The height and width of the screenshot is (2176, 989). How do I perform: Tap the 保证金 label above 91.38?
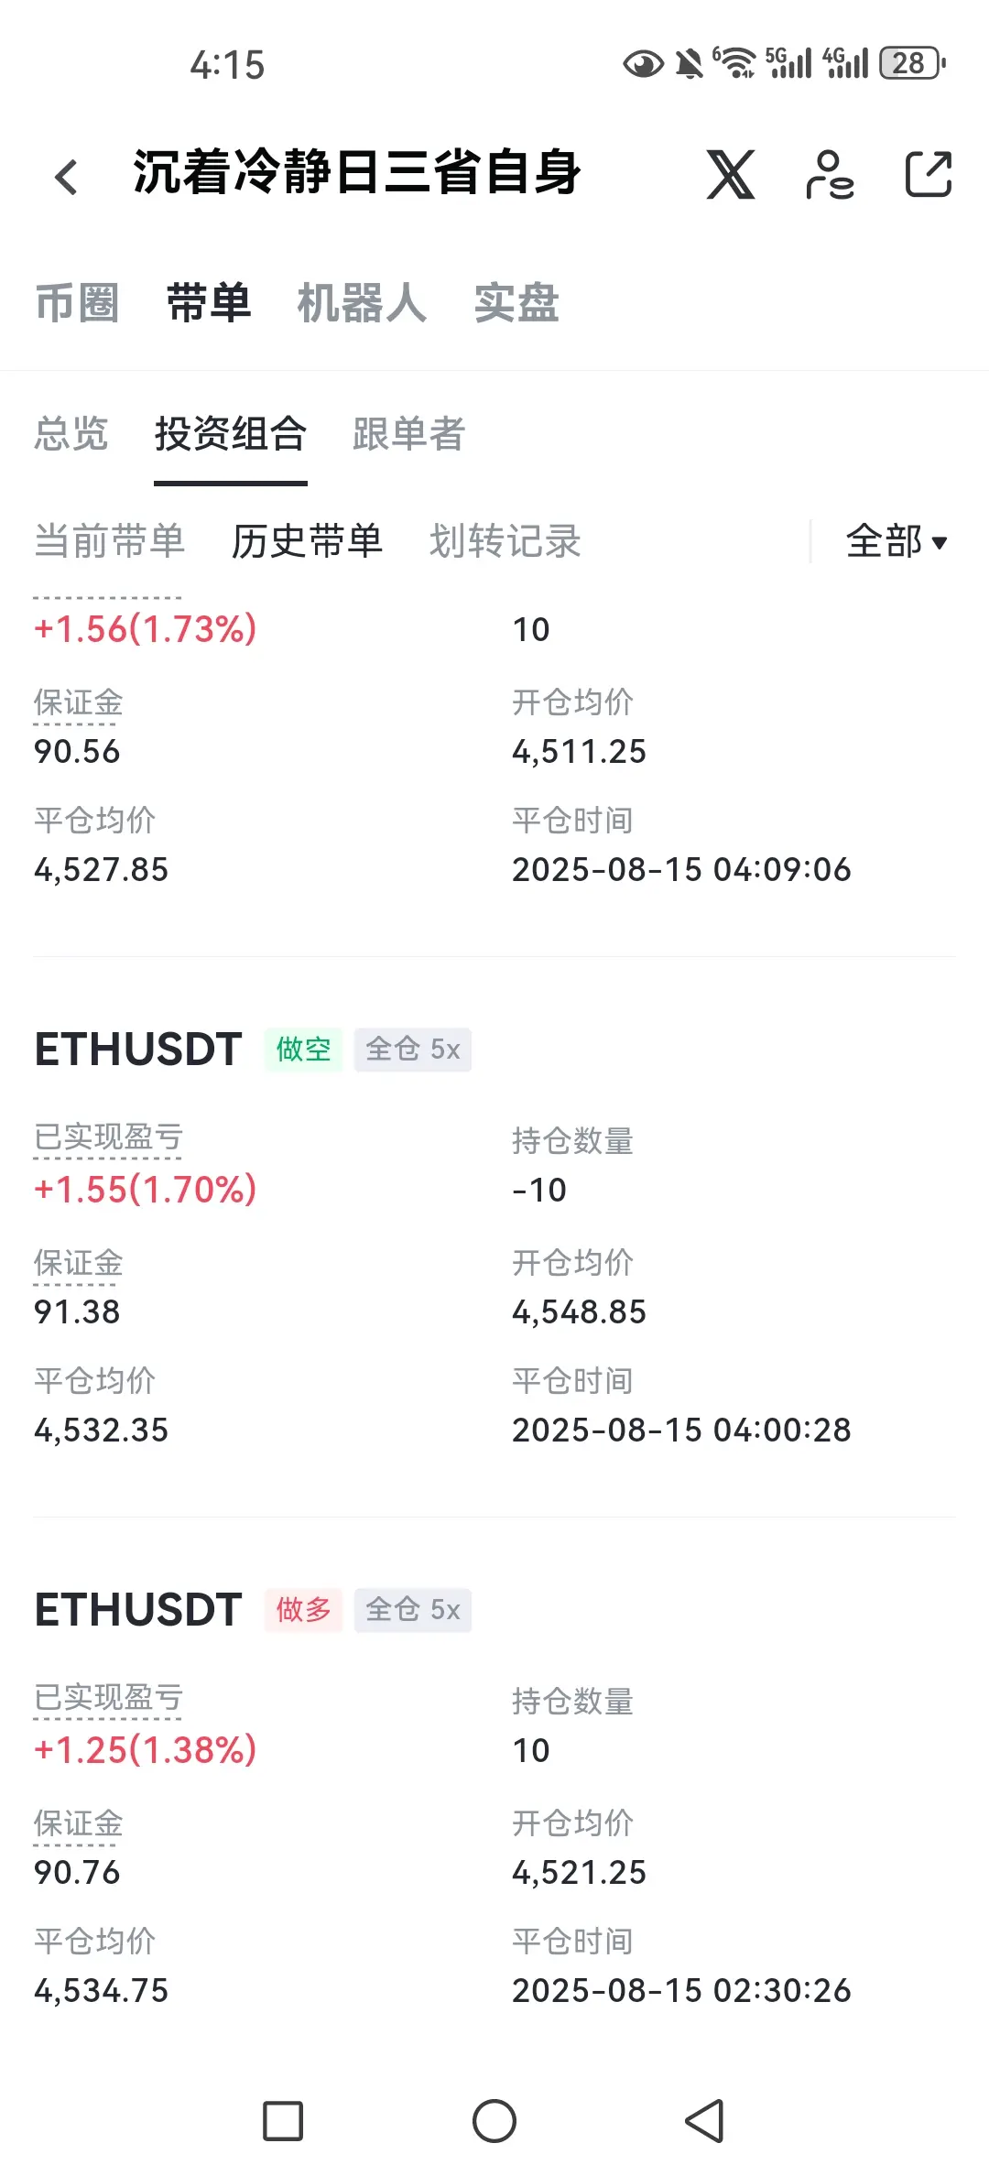[78, 1264]
